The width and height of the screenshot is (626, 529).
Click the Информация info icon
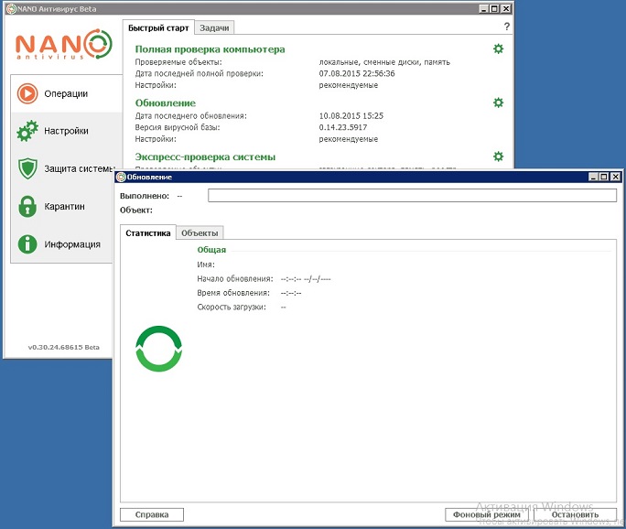tap(27, 244)
